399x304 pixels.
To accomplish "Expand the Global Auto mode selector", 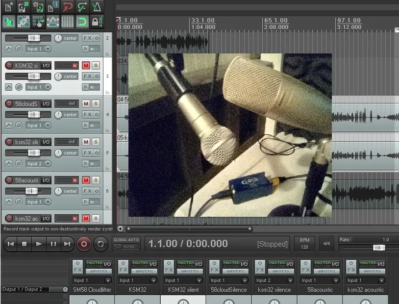I will click(x=126, y=247).
